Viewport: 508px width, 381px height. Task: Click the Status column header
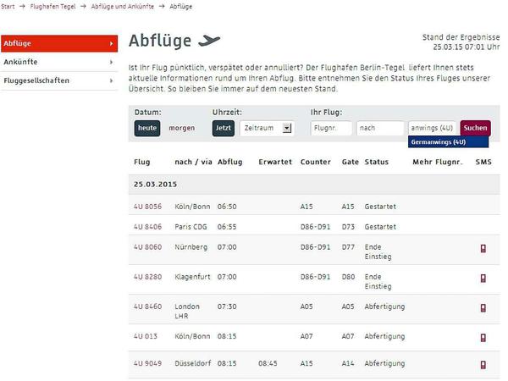pos(377,162)
